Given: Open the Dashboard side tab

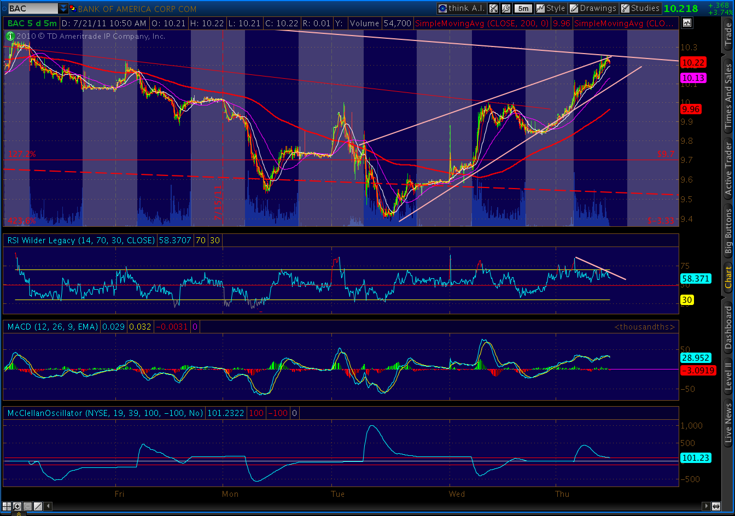Looking at the screenshot, I should [x=728, y=327].
